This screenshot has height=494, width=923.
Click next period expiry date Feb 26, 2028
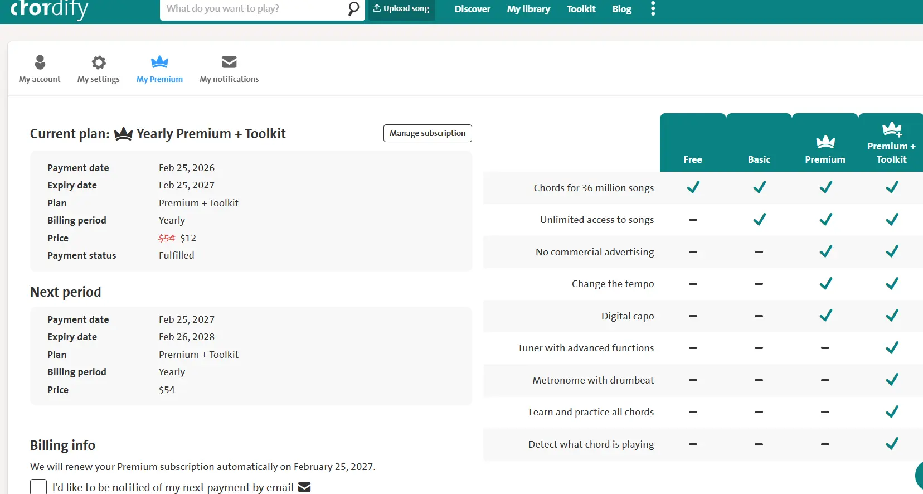(x=187, y=337)
